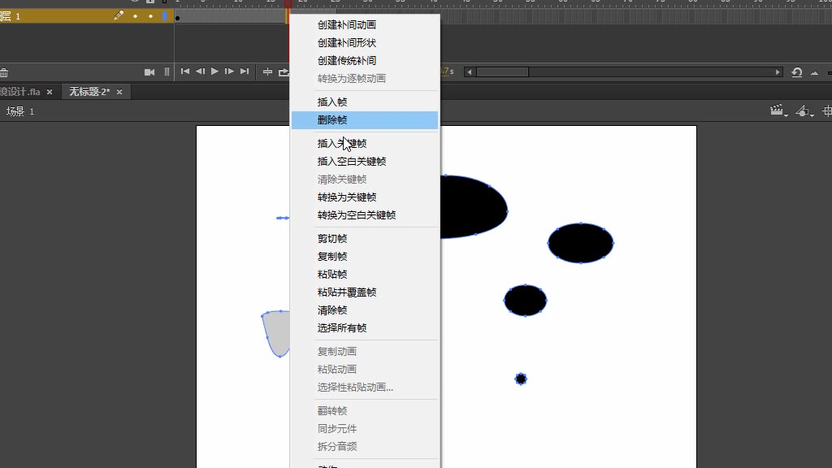Go to last frame in timeline

point(245,71)
